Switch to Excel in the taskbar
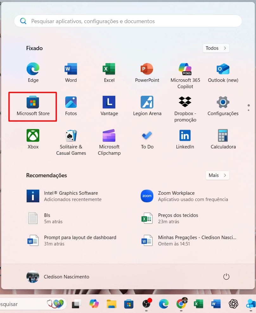The width and height of the screenshot is (256, 313). pyautogui.click(x=198, y=304)
